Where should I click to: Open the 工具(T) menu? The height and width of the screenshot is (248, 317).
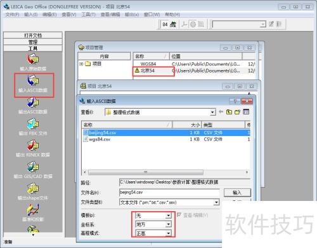coord(89,15)
